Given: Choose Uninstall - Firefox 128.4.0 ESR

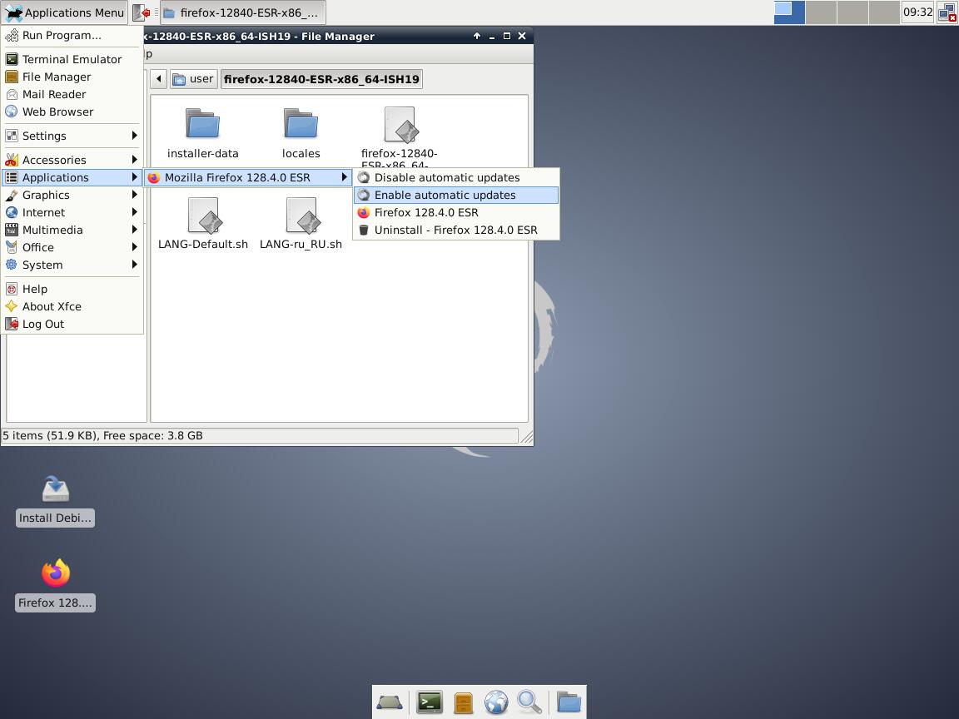Looking at the screenshot, I should [456, 230].
